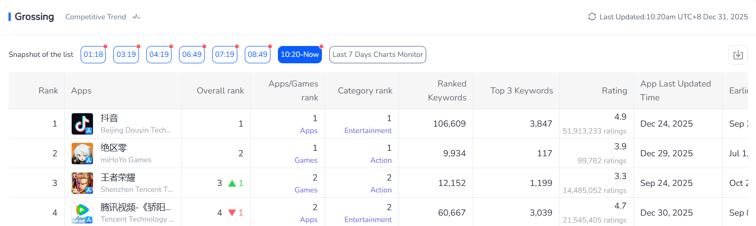Click Beijing Douyin Tech developer name
The image size is (756, 226).
point(136,131)
